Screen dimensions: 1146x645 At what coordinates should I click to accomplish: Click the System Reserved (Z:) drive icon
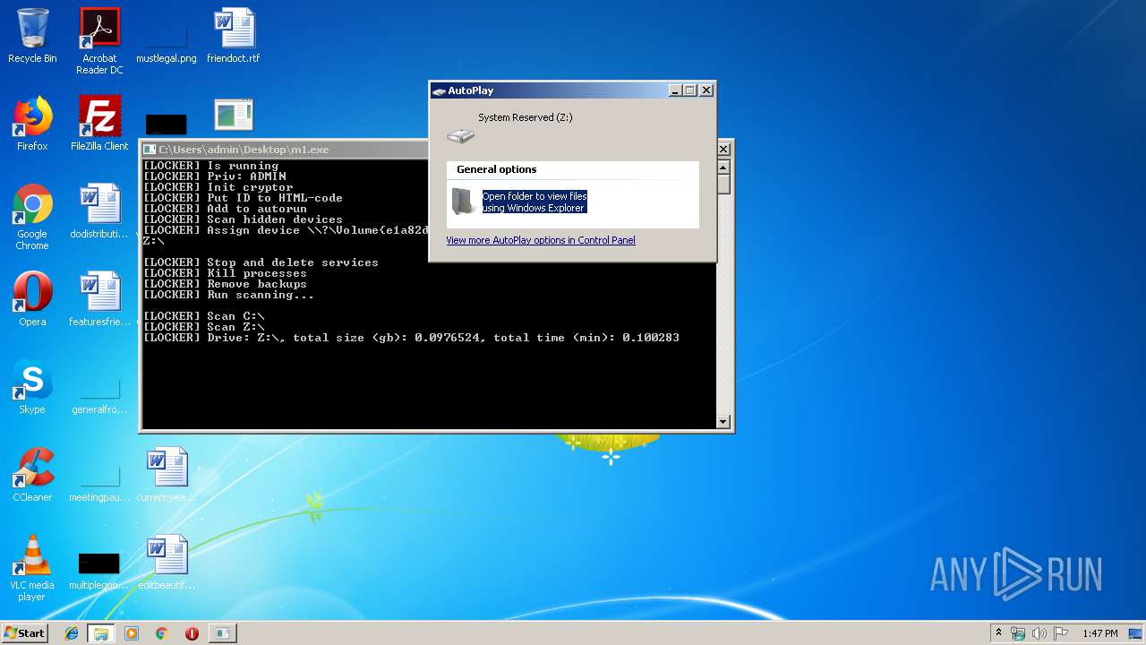(x=461, y=135)
